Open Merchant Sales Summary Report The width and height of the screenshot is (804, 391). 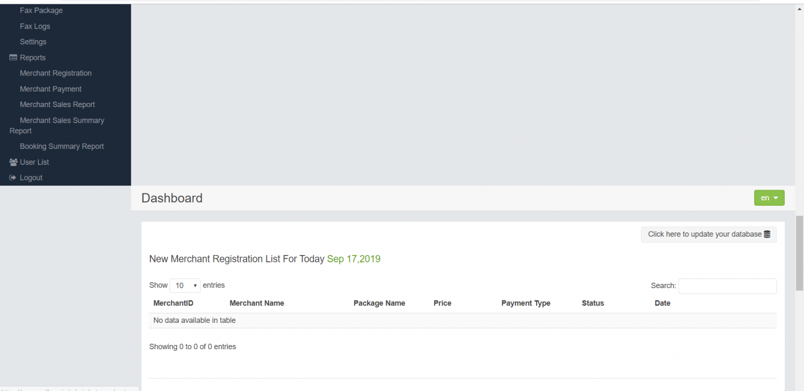click(x=62, y=121)
